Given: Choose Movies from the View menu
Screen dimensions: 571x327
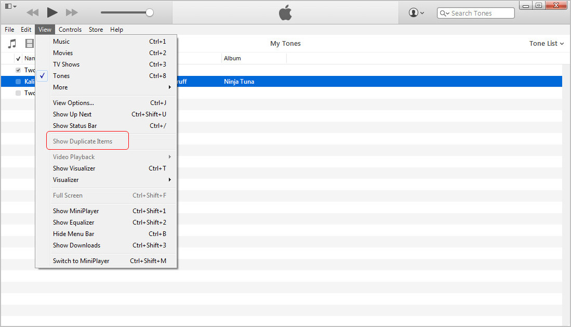Looking at the screenshot, I should pos(107,53).
